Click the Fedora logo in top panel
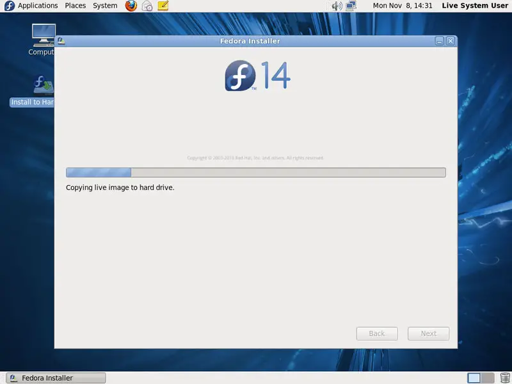 [x=10, y=6]
